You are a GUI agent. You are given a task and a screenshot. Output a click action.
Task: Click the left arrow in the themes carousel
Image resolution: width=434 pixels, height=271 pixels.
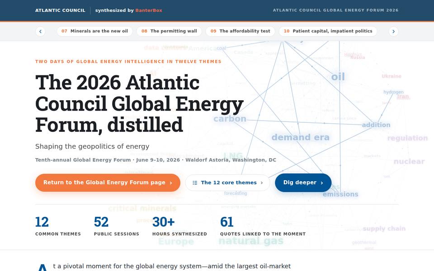[x=40, y=31]
